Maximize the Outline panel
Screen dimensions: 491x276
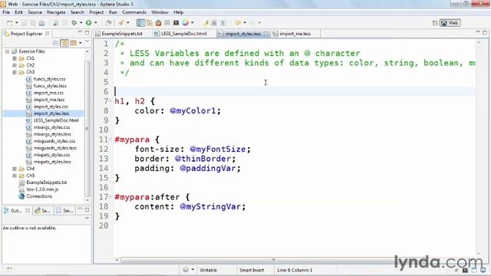point(87,209)
